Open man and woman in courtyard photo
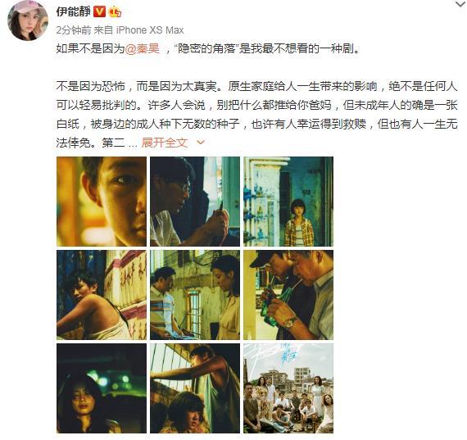The width and height of the screenshot is (467, 440). (195, 295)
